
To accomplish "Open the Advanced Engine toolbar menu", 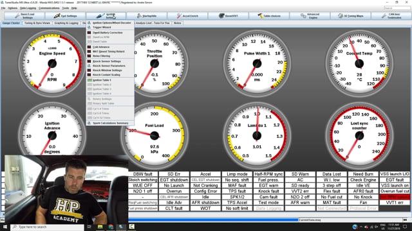I will [x=310, y=15].
